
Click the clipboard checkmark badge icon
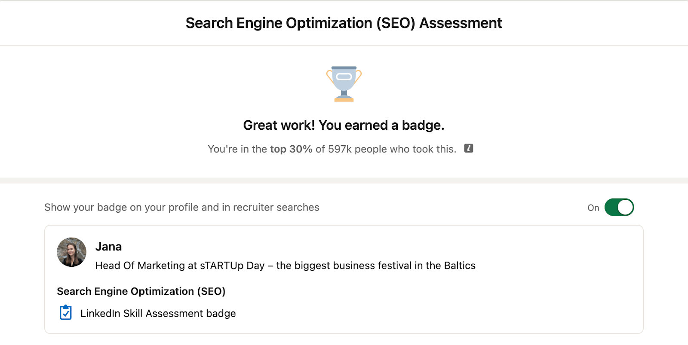point(66,313)
